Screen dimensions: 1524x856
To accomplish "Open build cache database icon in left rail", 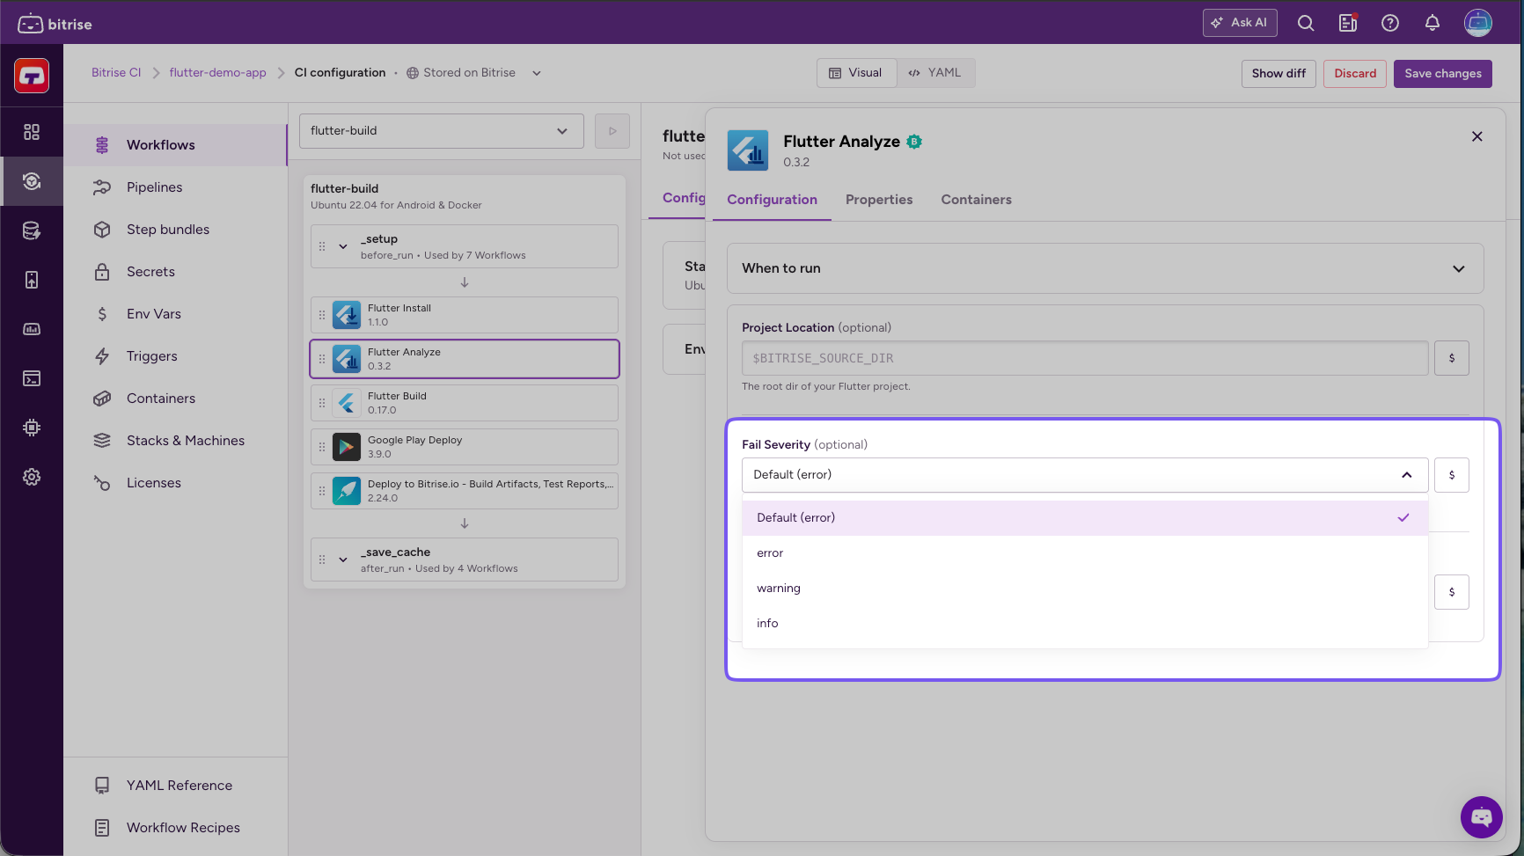I will (32, 230).
